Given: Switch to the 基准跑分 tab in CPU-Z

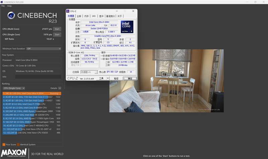Looking at the screenshot, I should [111, 16].
